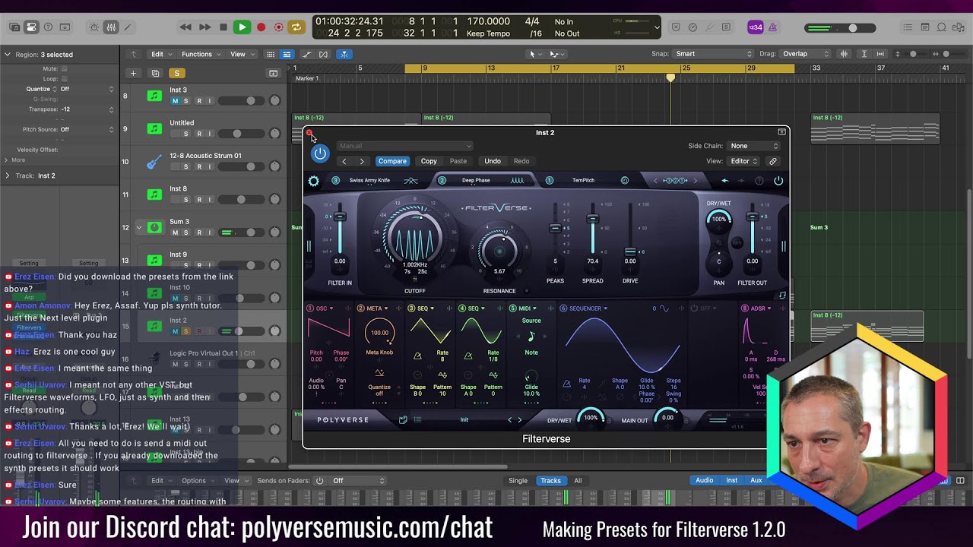Expand the Track Inst 2 inspector section
The width and height of the screenshot is (973, 547).
(7, 175)
